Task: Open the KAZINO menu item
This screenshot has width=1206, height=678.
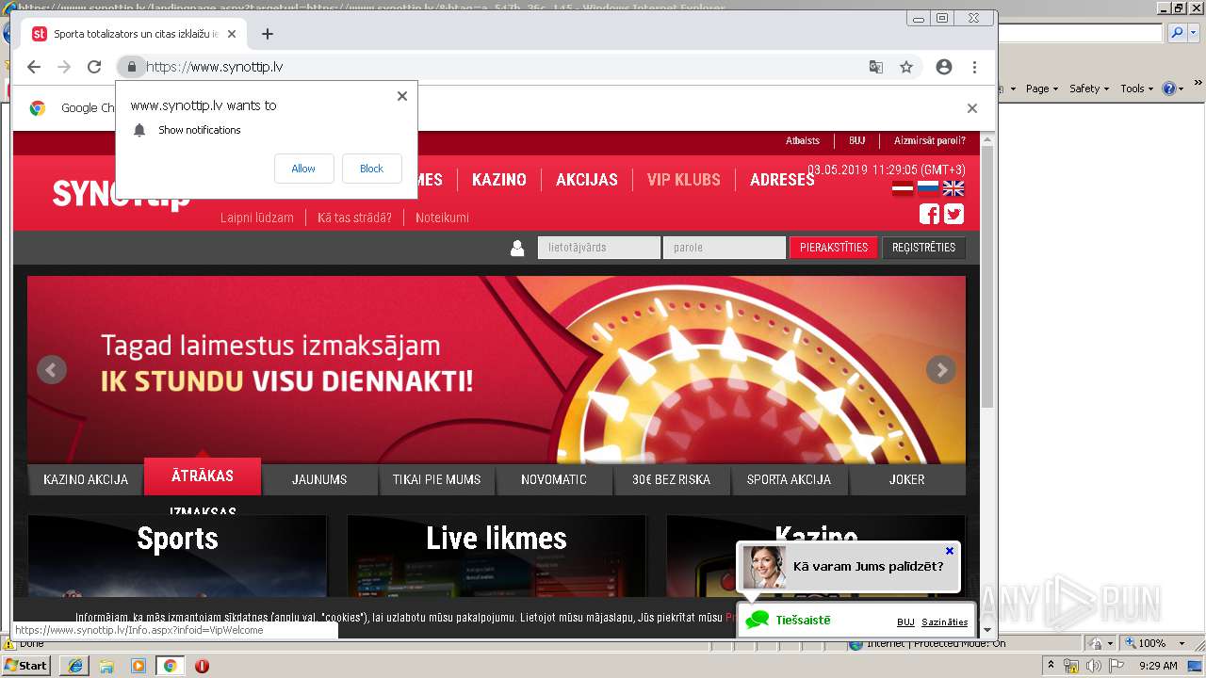Action: (x=499, y=180)
